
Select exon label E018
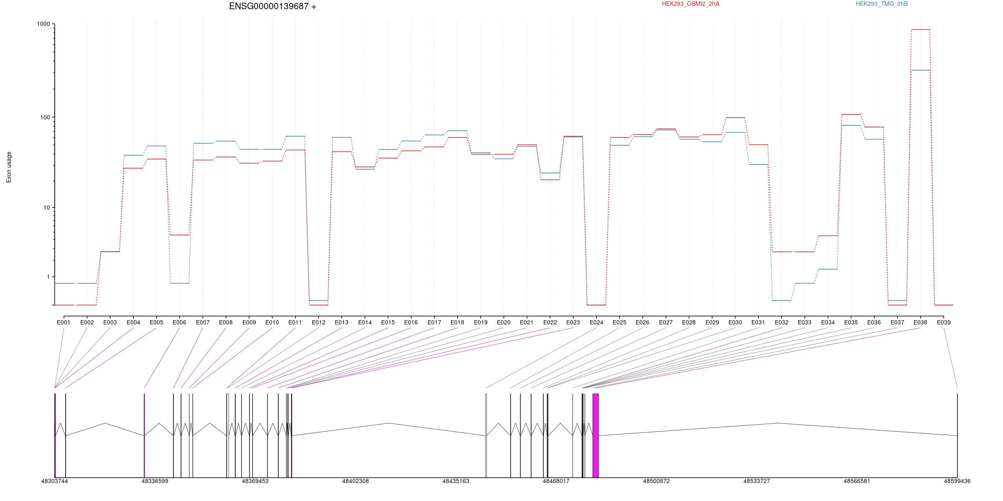(x=457, y=322)
